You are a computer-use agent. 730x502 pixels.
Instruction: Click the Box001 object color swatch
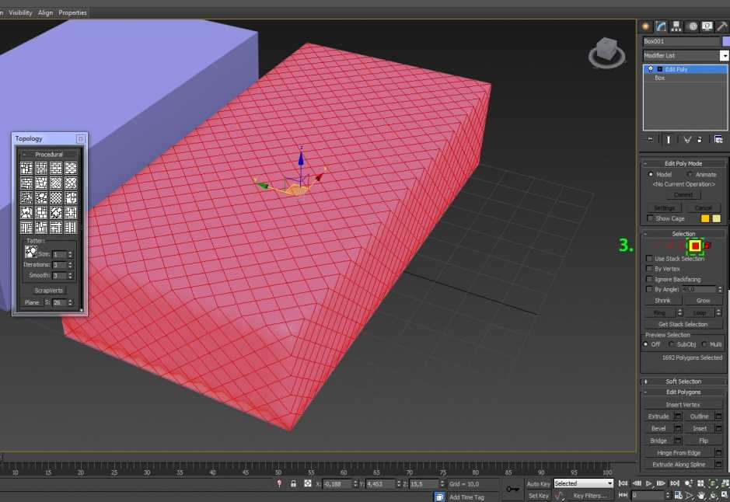coord(726,41)
